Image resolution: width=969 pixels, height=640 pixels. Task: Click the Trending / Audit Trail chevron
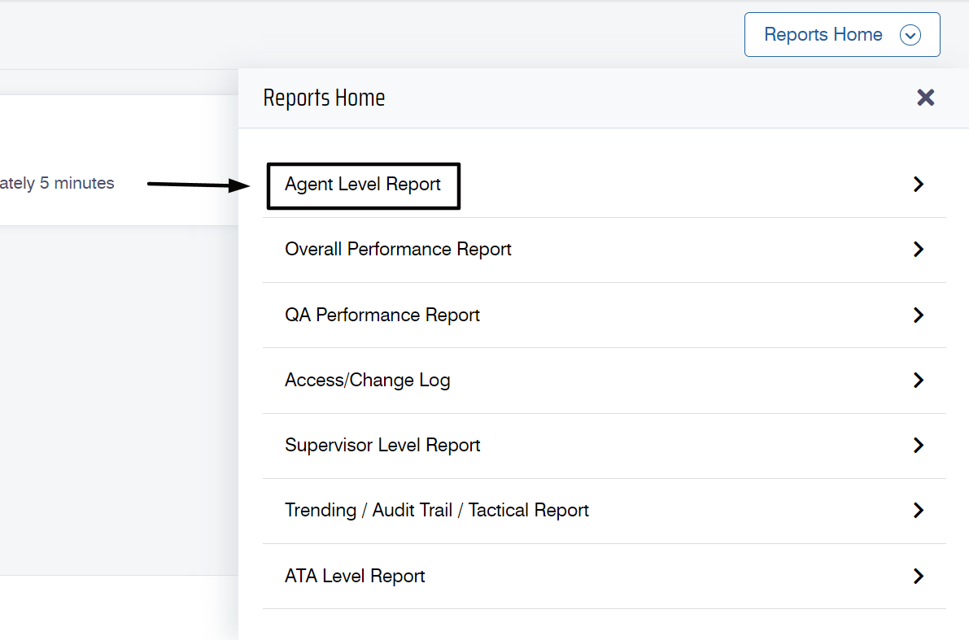(919, 510)
